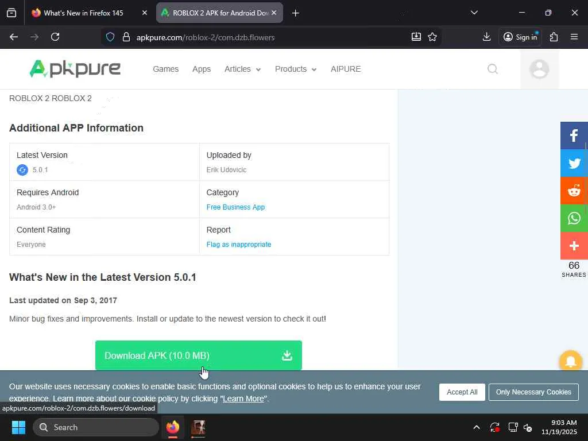Open more share options plus icon
The image size is (588, 441).
(x=574, y=246)
